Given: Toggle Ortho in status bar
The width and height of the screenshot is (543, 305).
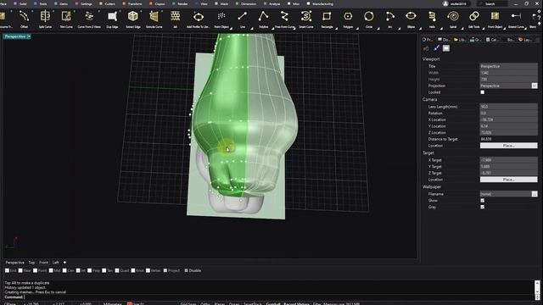Looking at the screenshot, I should tap(205, 303).
